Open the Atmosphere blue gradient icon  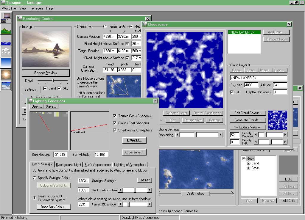pyautogui.click(x=6, y=63)
